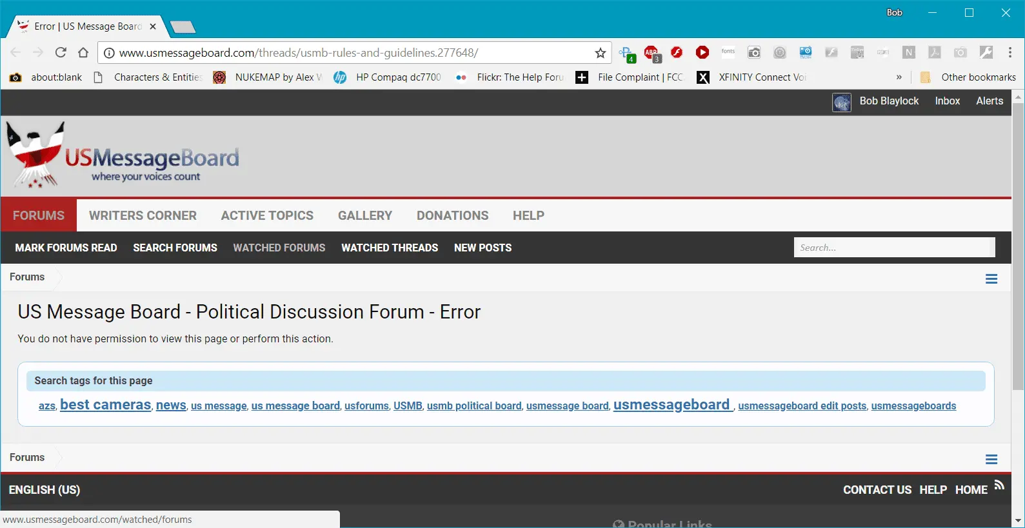Go back using the browser back arrow

pyautogui.click(x=16, y=53)
